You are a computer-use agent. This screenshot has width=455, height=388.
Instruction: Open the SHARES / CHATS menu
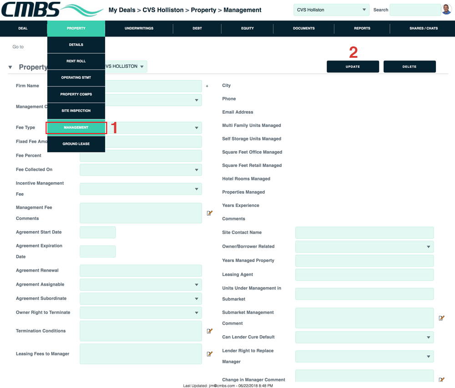(x=424, y=28)
